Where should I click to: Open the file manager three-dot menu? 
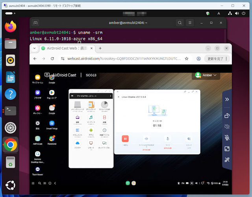(x=110, y=96)
